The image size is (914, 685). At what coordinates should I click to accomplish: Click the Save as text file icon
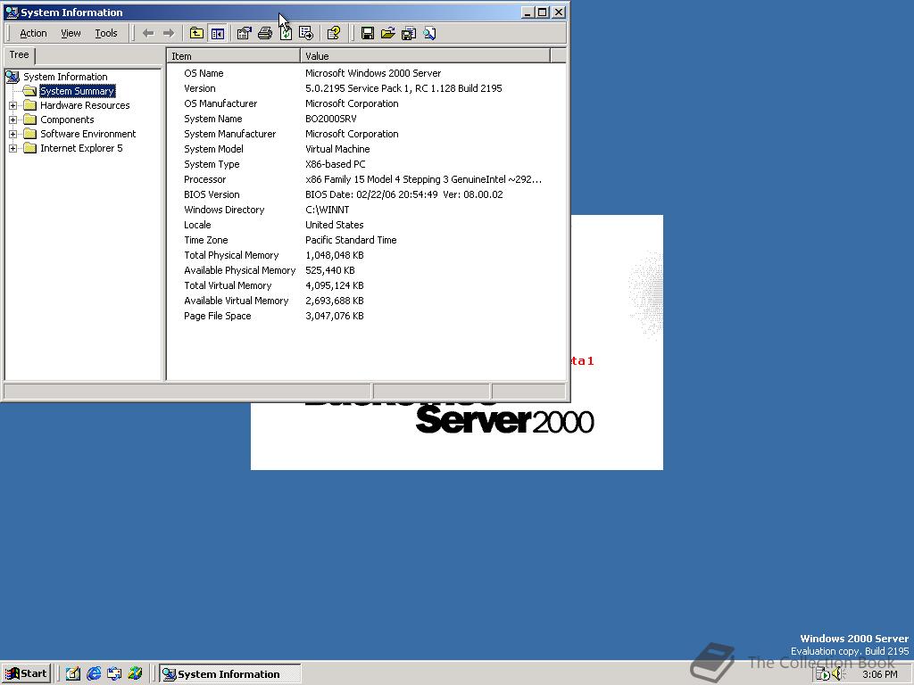click(x=409, y=33)
